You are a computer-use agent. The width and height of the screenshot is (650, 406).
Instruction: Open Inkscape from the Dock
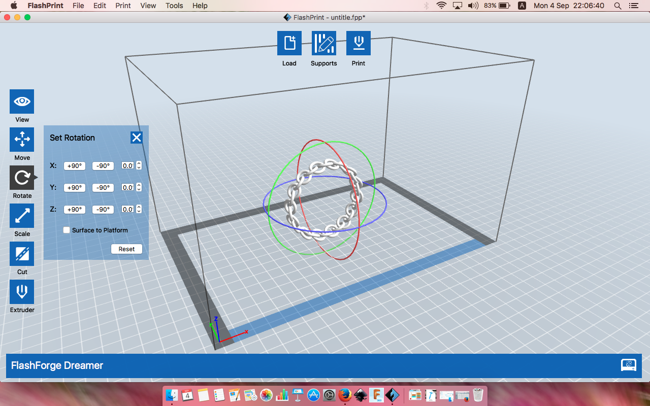pyautogui.click(x=361, y=395)
